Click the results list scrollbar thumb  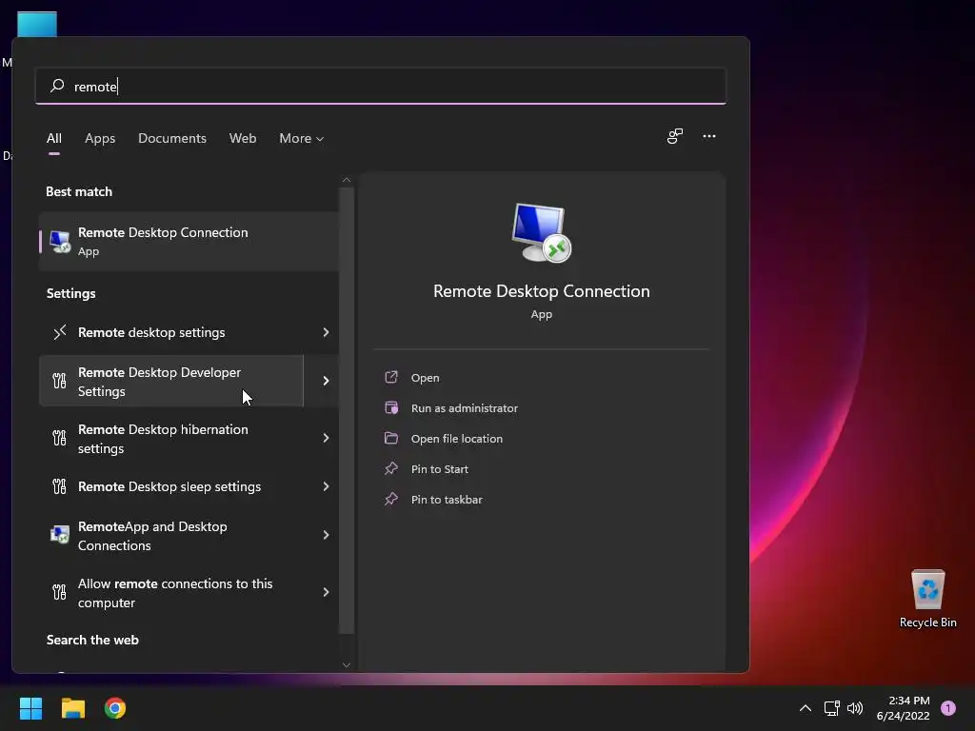(x=347, y=411)
